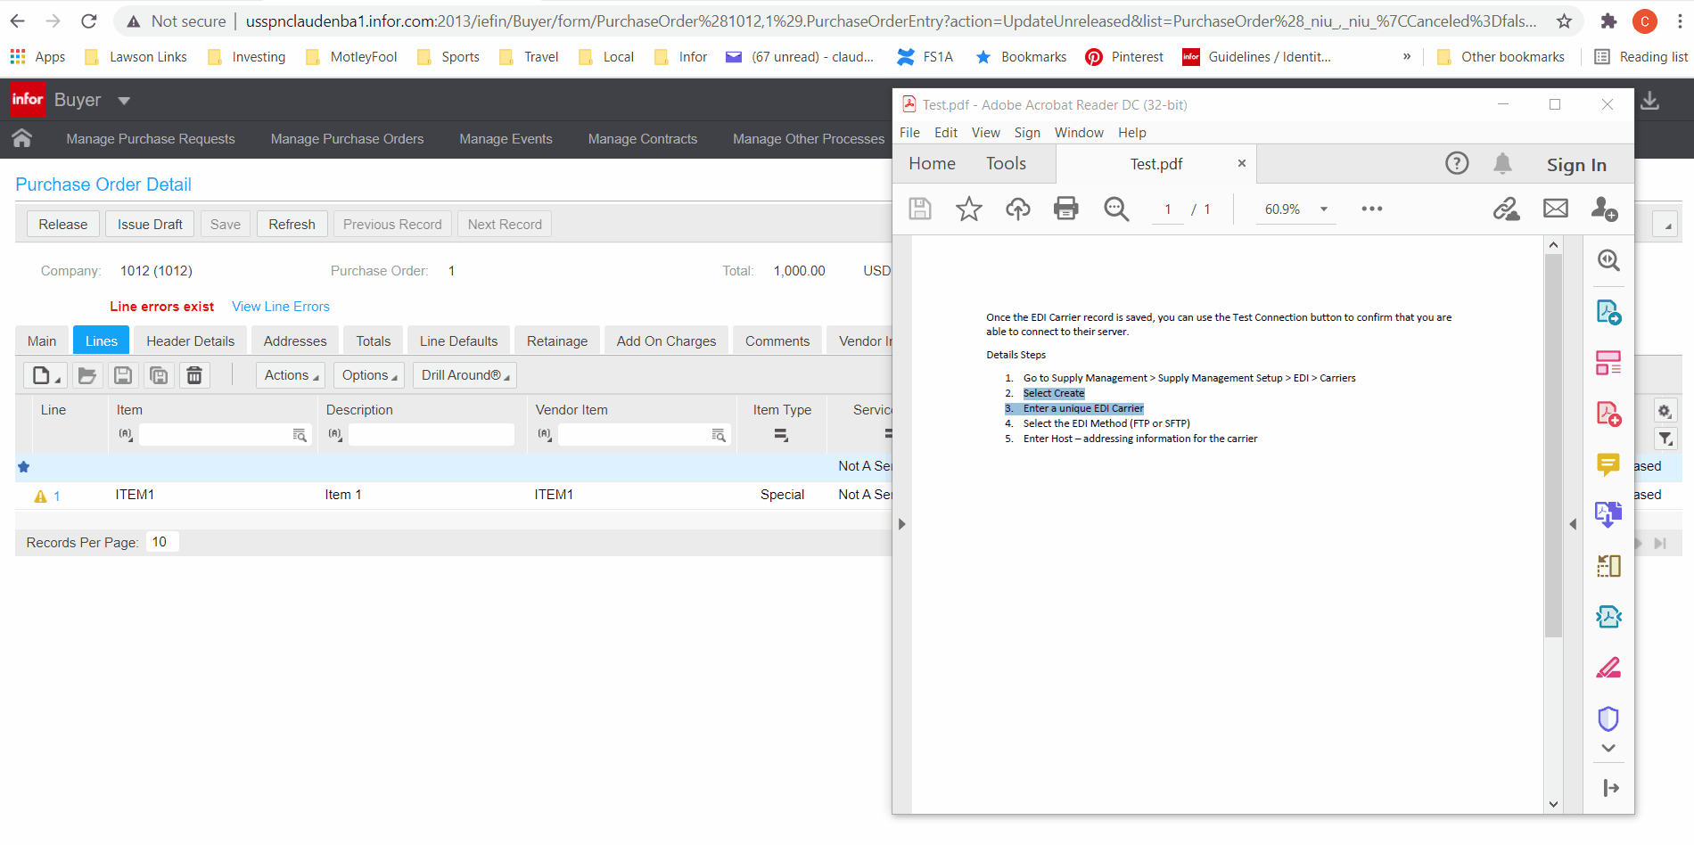The image size is (1694, 845).
Task: Open the Comment tool in Acrobat sidebar
Action: coord(1608,464)
